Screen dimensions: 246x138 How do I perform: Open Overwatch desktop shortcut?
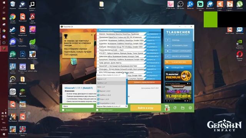(13, 80)
